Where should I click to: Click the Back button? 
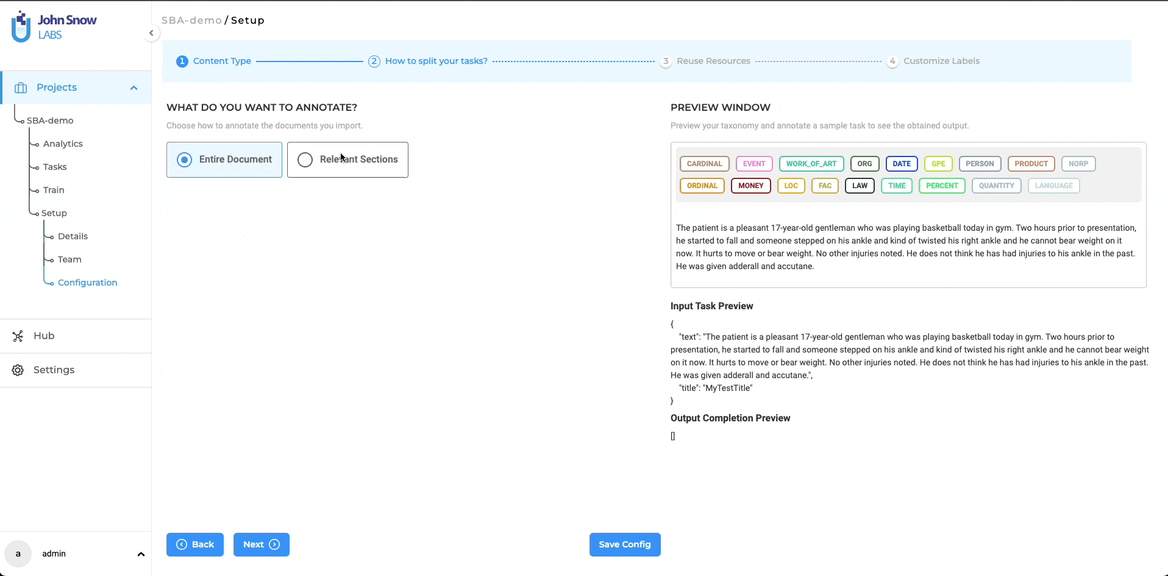click(195, 544)
